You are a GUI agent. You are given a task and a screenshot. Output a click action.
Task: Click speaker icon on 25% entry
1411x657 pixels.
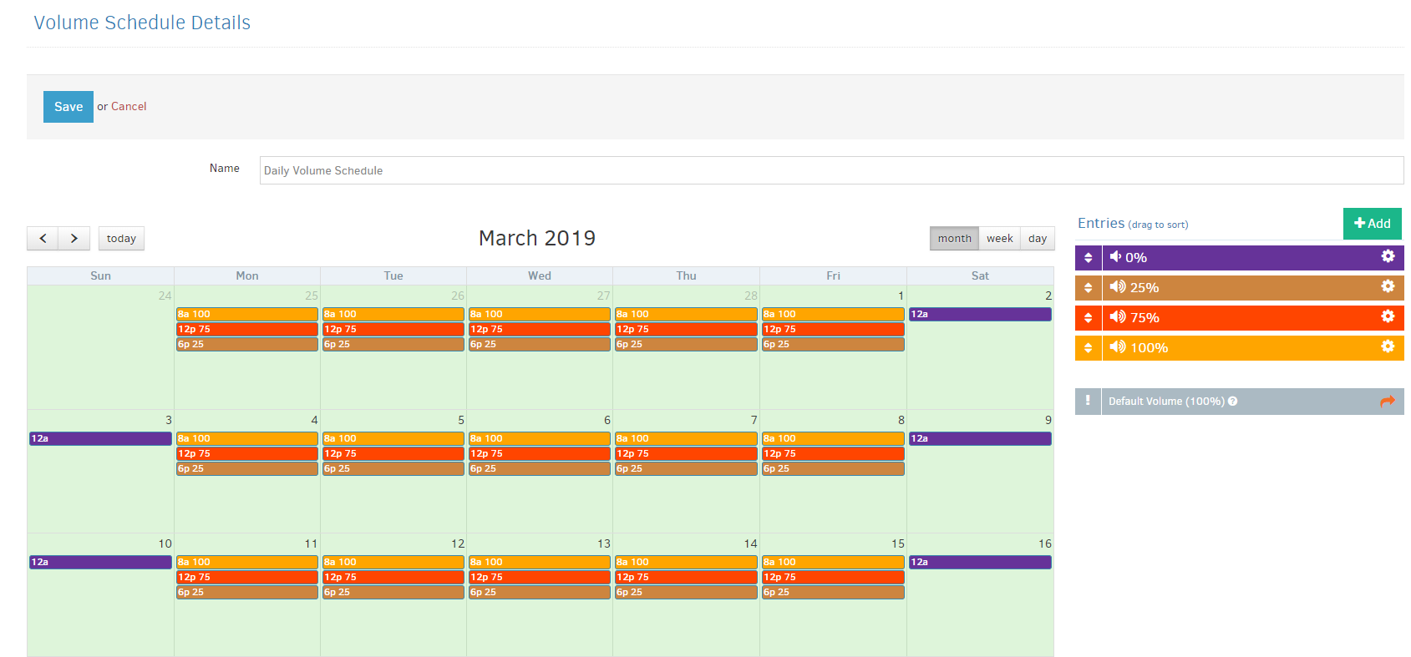tap(1118, 287)
